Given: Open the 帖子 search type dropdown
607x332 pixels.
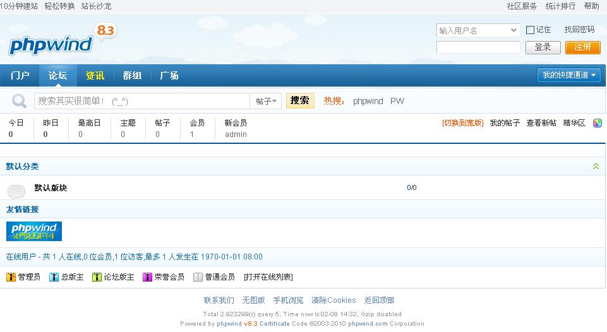Looking at the screenshot, I should (266, 101).
